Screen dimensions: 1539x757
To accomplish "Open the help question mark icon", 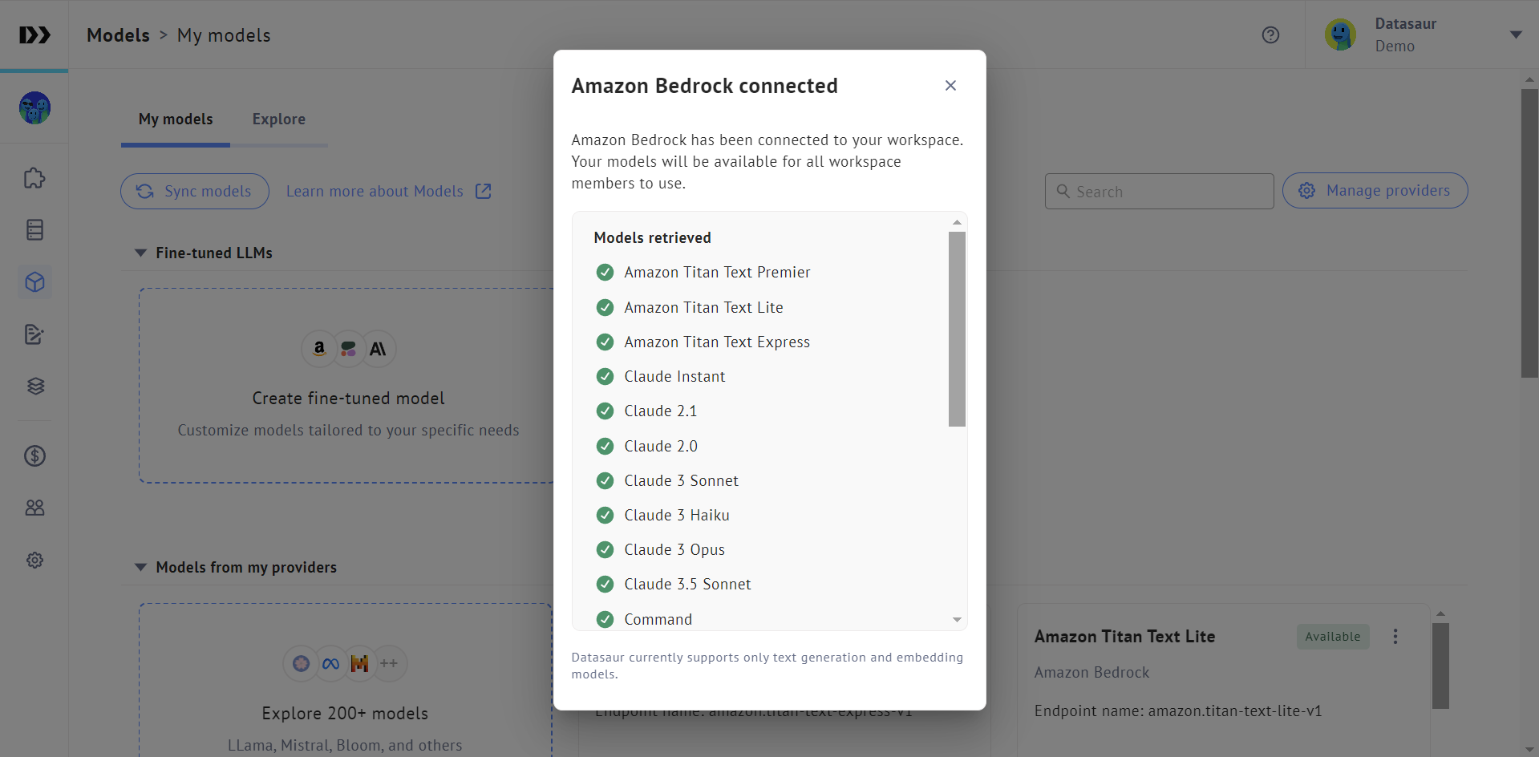I will tap(1270, 35).
